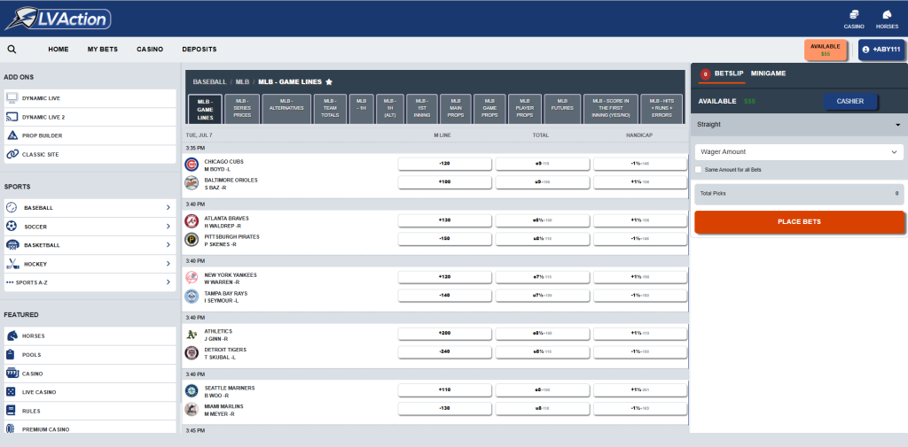The image size is (908, 447).
Task: Click the Place Bets button
Action: 799,222
